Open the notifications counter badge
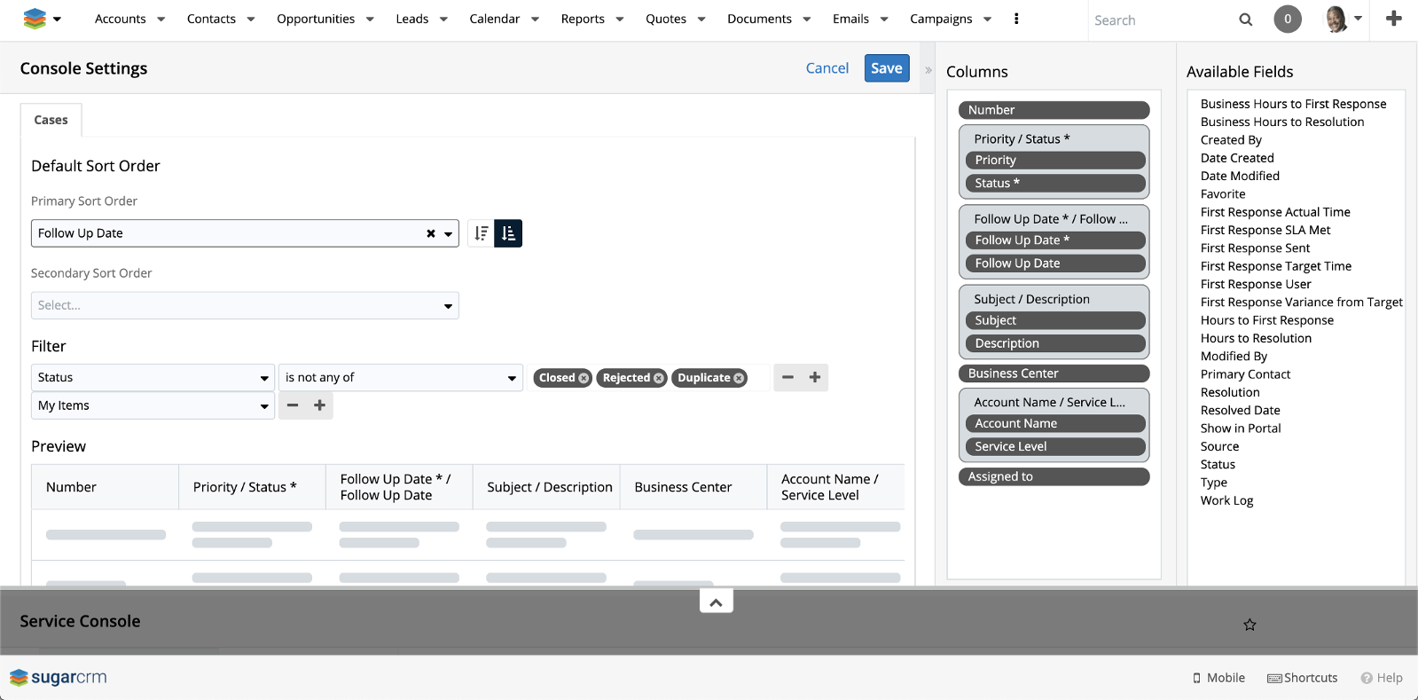 coord(1287,19)
